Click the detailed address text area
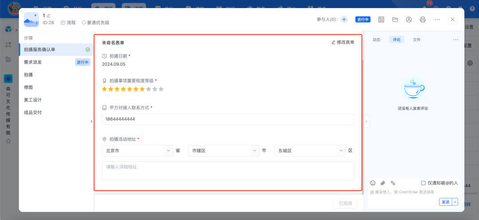479x220 pixels. (228, 171)
